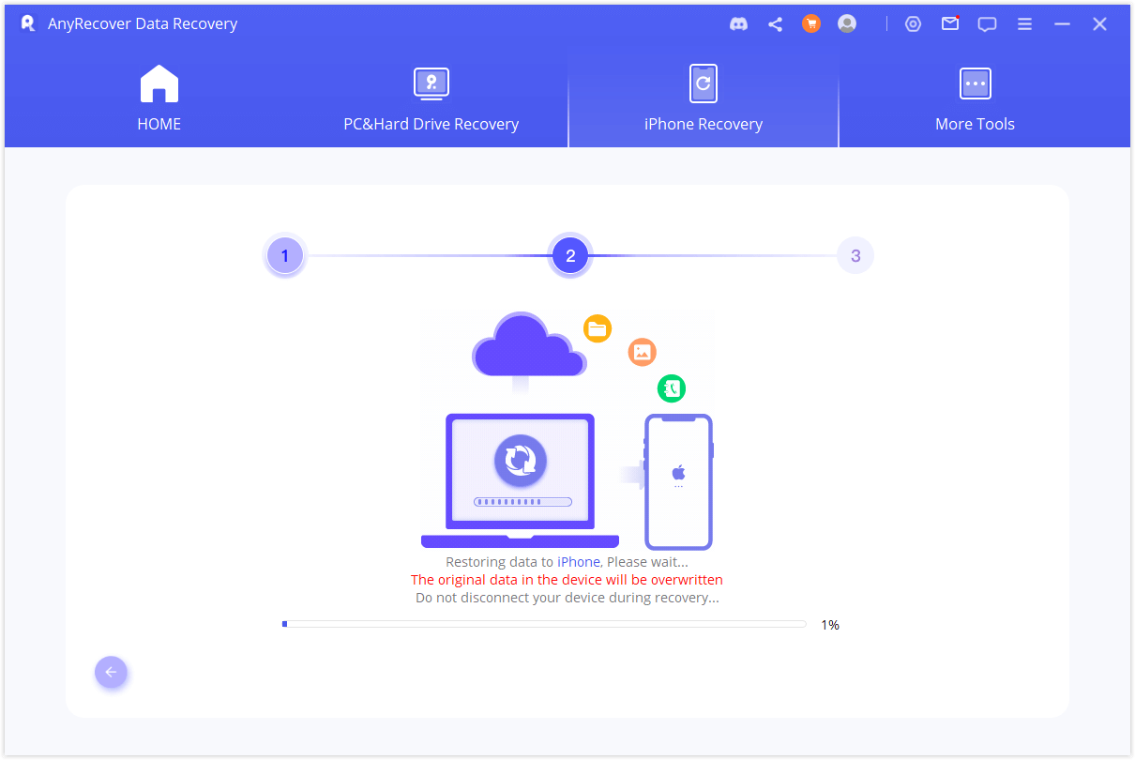The width and height of the screenshot is (1135, 760).
Task: Click step 1 in the progress stepper
Action: point(285,255)
